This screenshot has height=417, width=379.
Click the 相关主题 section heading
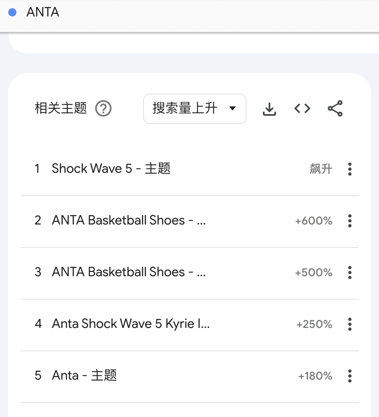61,109
